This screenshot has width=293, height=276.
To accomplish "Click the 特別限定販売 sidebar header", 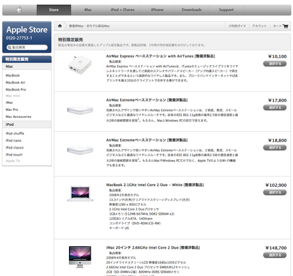I will [27, 59].
